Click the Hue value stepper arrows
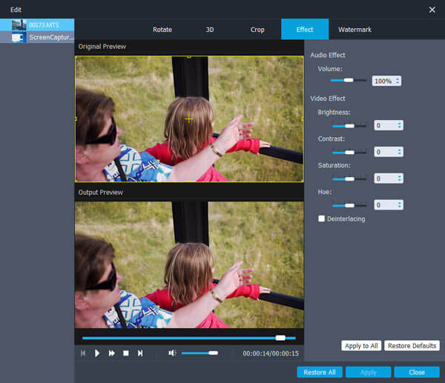 [400, 204]
